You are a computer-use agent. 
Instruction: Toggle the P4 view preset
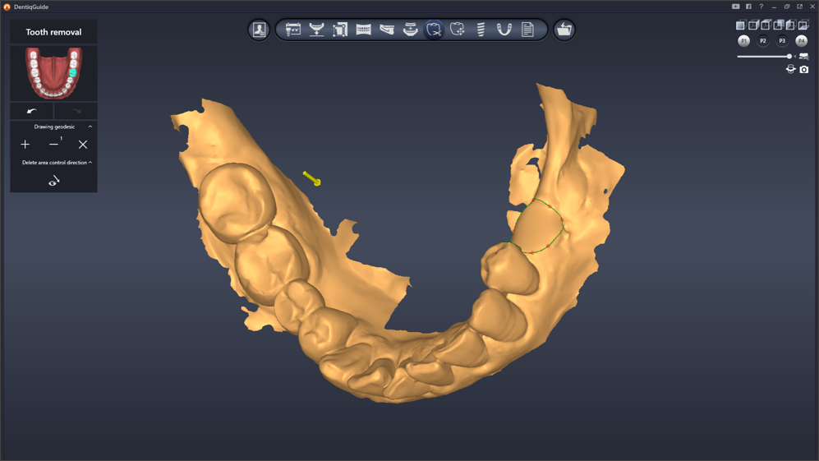click(x=801, y=41)
